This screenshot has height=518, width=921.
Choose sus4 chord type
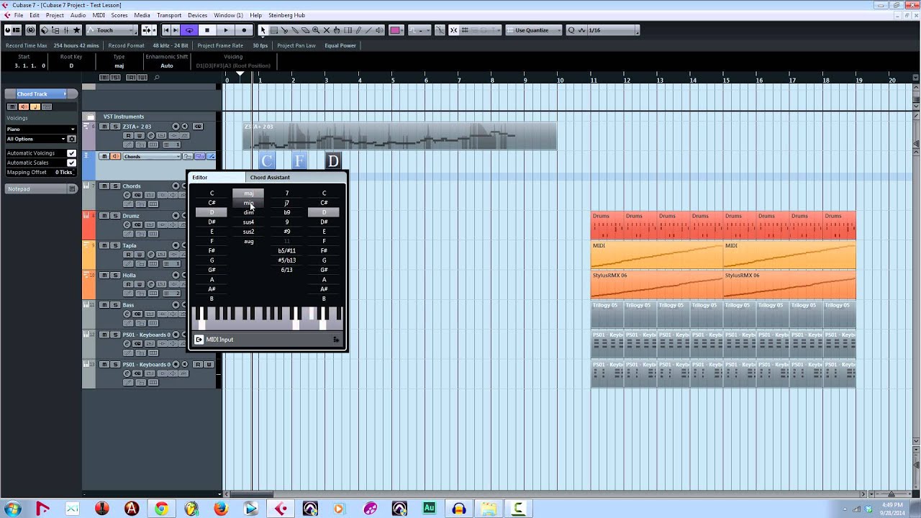tap(248, 222)
